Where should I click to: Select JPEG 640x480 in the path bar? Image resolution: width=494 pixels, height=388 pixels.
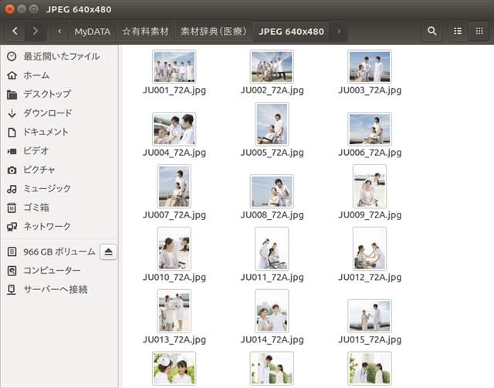click(x=292, y=32)
